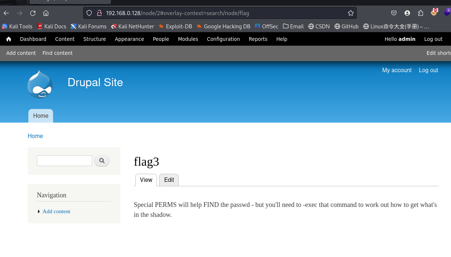Open the Structure admin menu

(94, 39)
